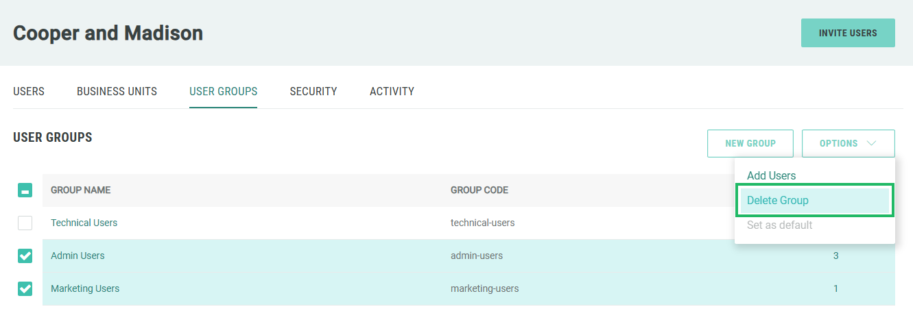Open the Technical Users group link

coord(84,223)
